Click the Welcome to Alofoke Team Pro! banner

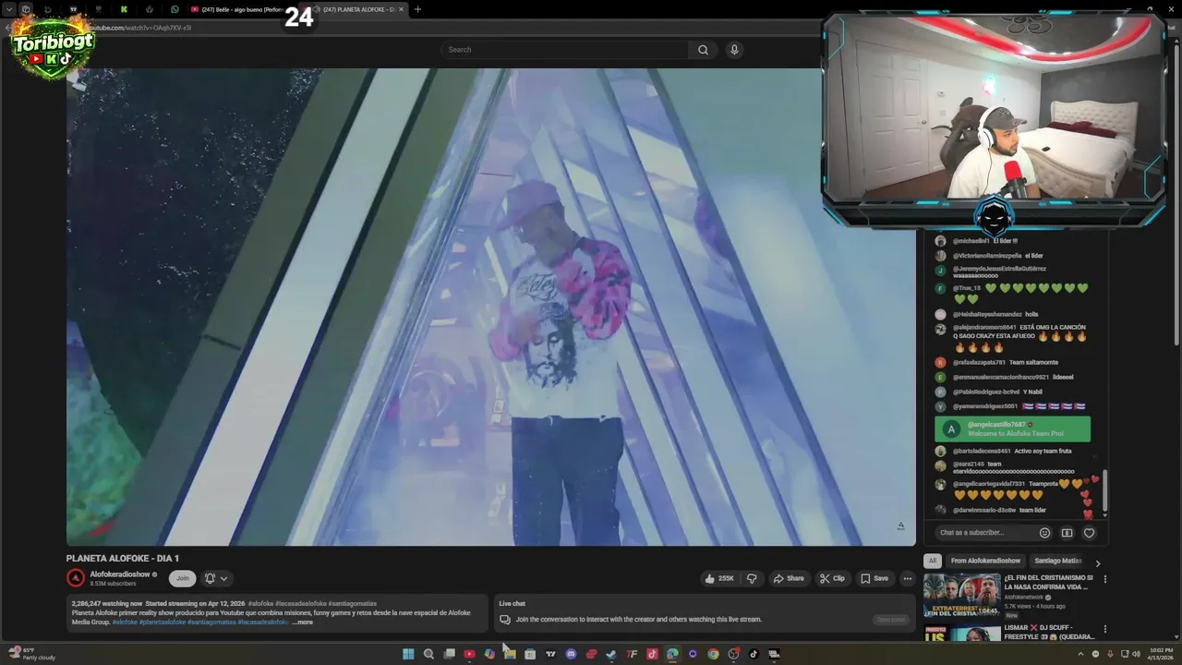1012,429
